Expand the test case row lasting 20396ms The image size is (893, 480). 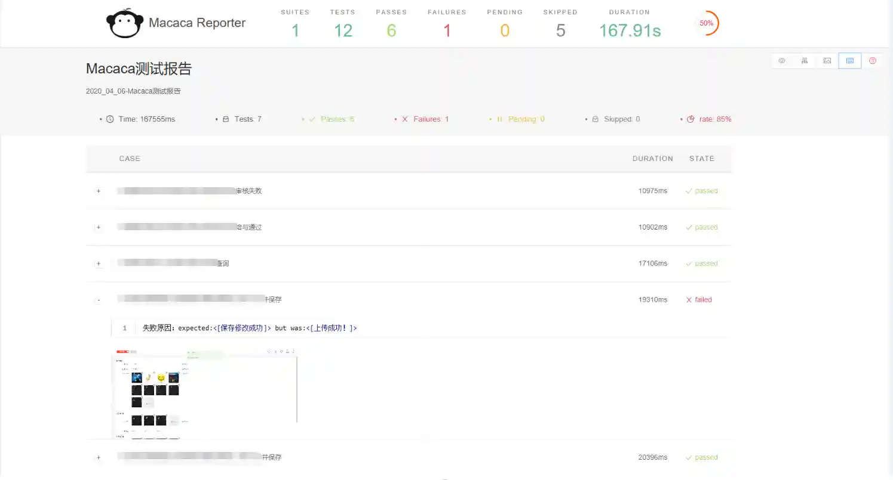(99, 458)
